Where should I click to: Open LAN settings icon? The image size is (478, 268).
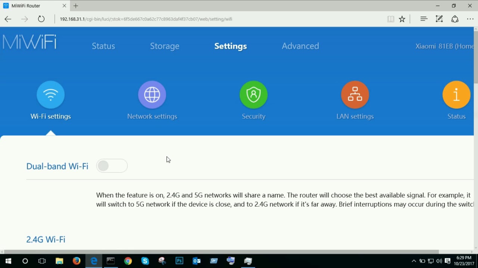pyautogui.click(x=355, y=95)
